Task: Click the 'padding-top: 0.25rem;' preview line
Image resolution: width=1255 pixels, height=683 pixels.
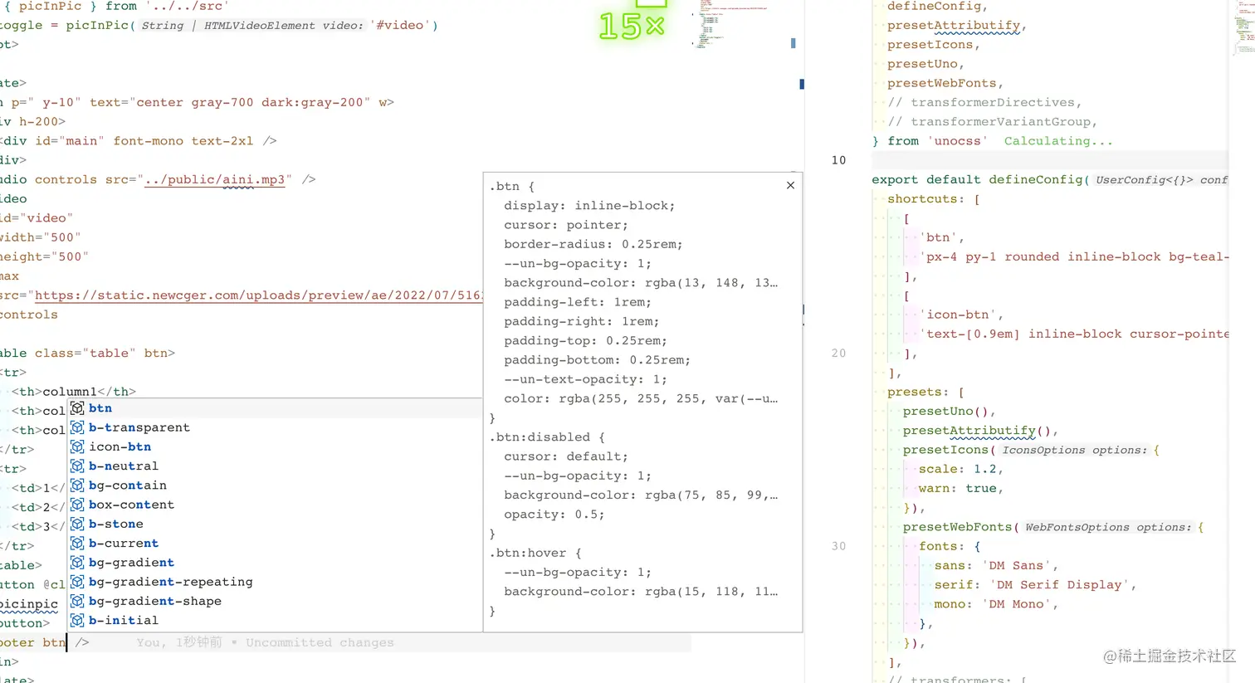Action: [x=585, y=340]
